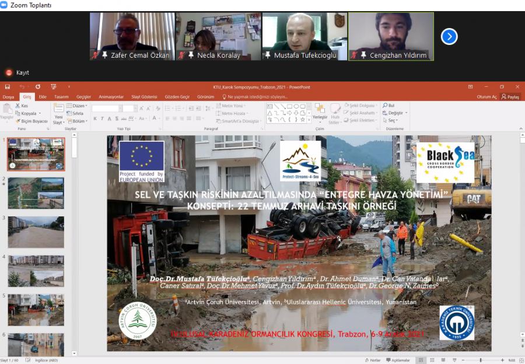
Task: Click the Undo arrow in Quick Access toolbar
Action: (x=22, y=87)
